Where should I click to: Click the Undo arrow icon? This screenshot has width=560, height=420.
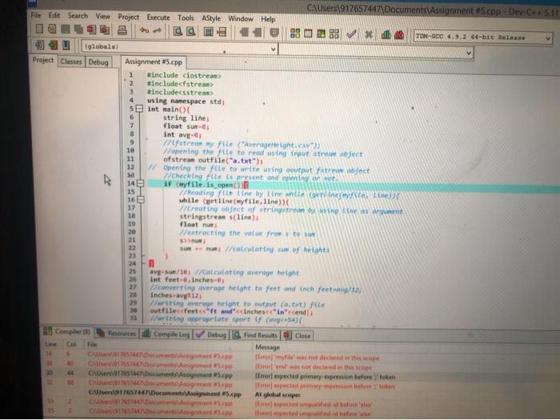point(144,30)
